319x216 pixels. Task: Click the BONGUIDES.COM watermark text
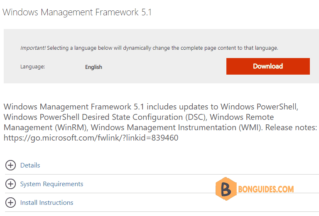266,189
